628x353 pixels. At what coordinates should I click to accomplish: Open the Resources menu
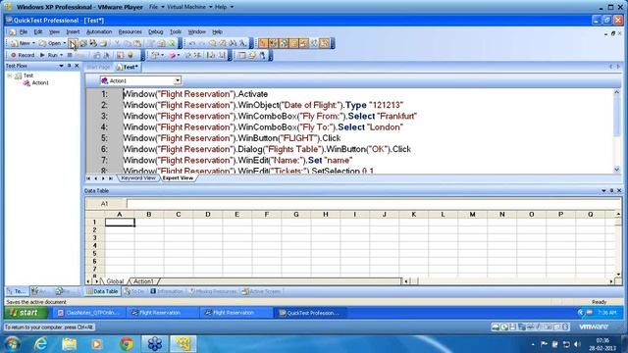tap(131, 31)
